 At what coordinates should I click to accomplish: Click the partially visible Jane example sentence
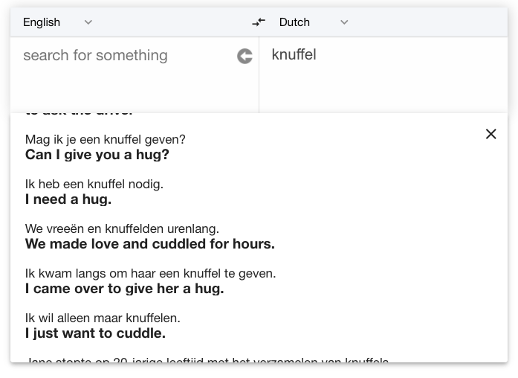click(x=207, y=359)
